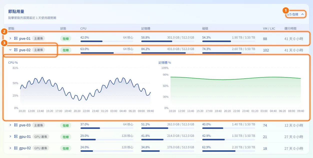Click the 主叢集 tag on pve-03

pyautogui.click(x=38, y=125)
